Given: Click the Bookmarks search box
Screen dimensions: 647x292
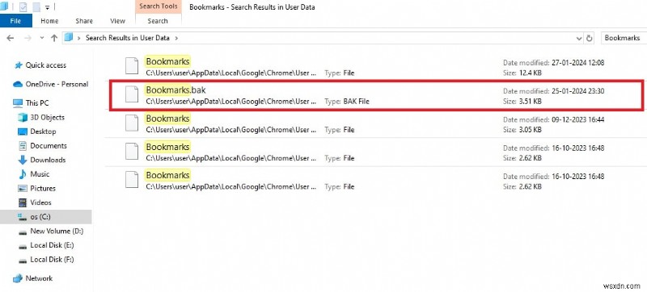Looking at the screenshot, I should [x=623, y=38].
